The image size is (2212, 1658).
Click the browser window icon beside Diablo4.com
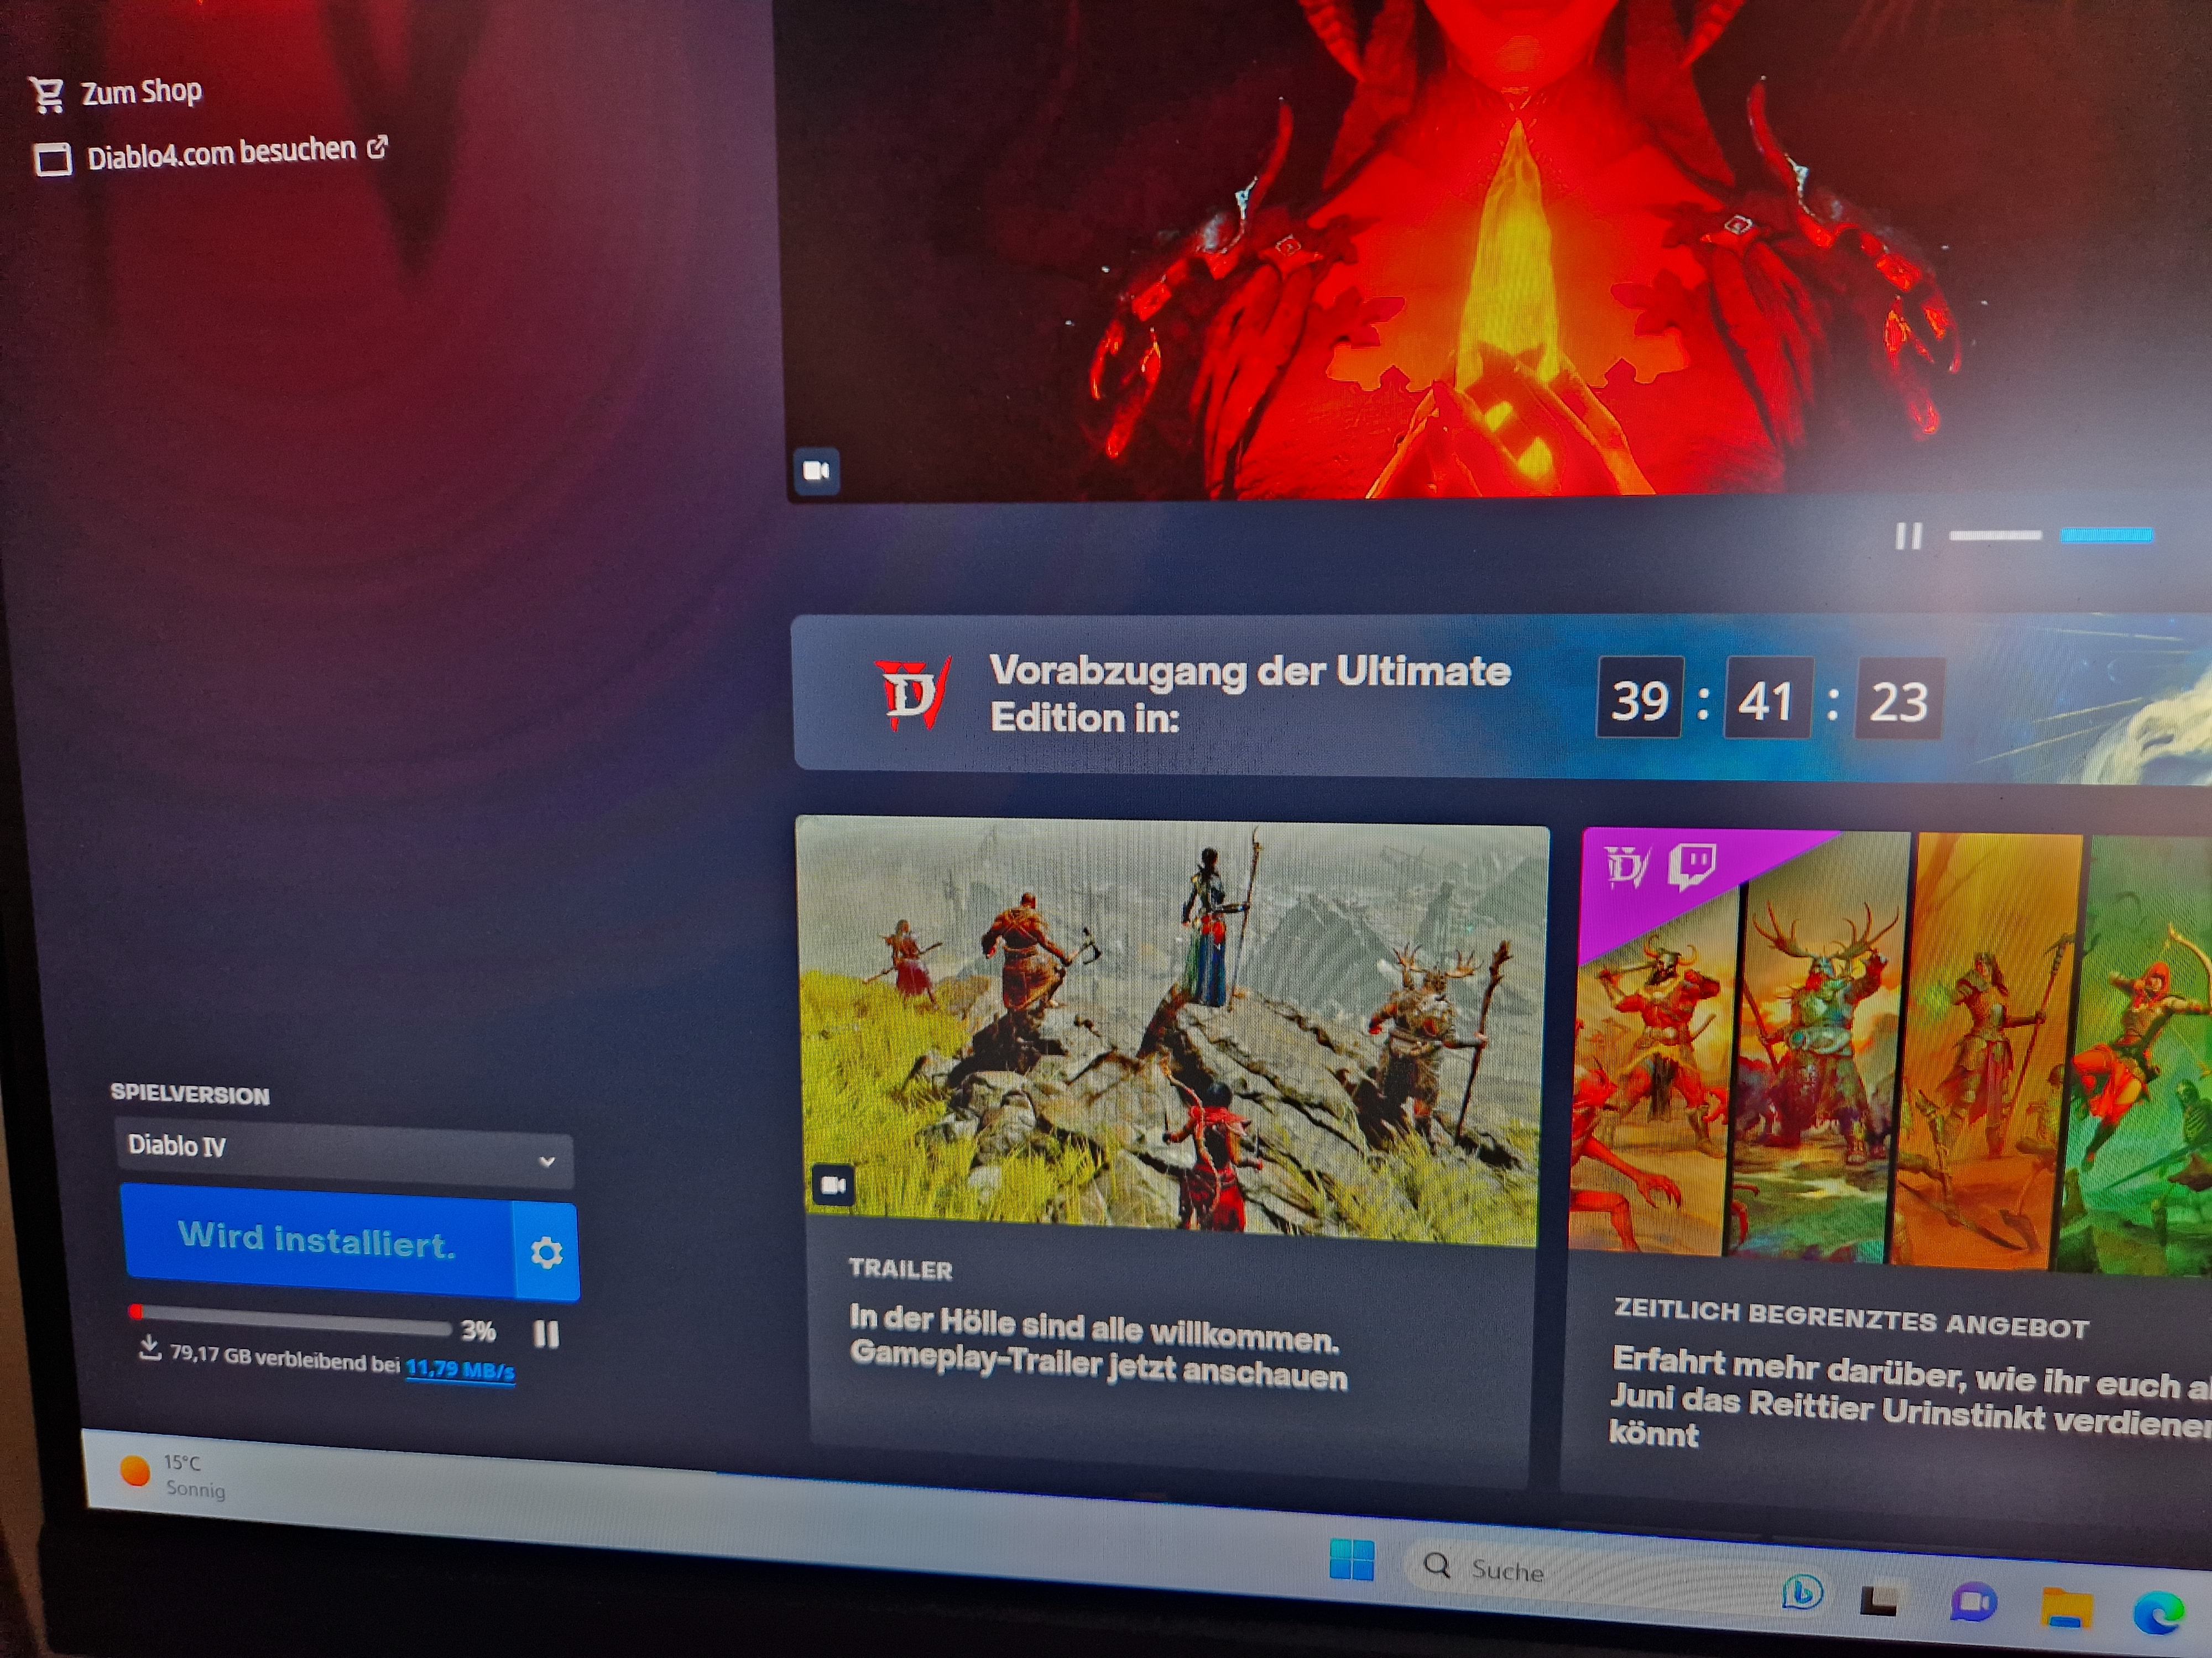(53, 159)
